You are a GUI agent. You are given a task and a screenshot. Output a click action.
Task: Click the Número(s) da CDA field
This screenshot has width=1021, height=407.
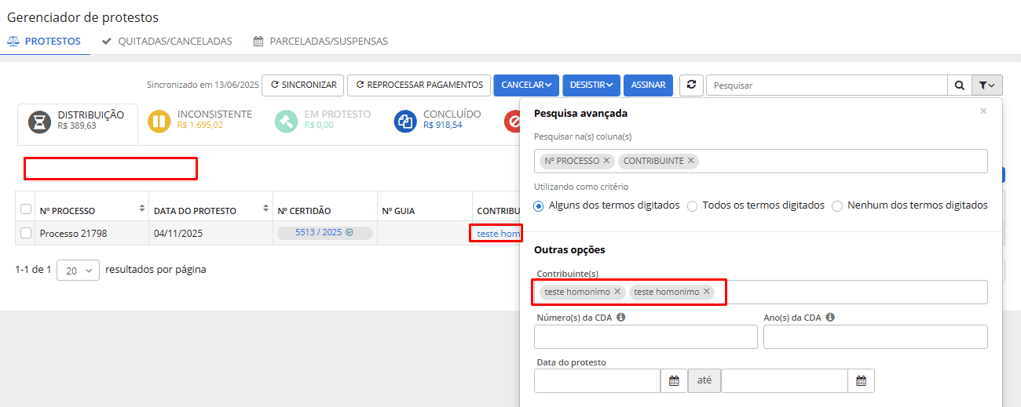coord(646,336)
